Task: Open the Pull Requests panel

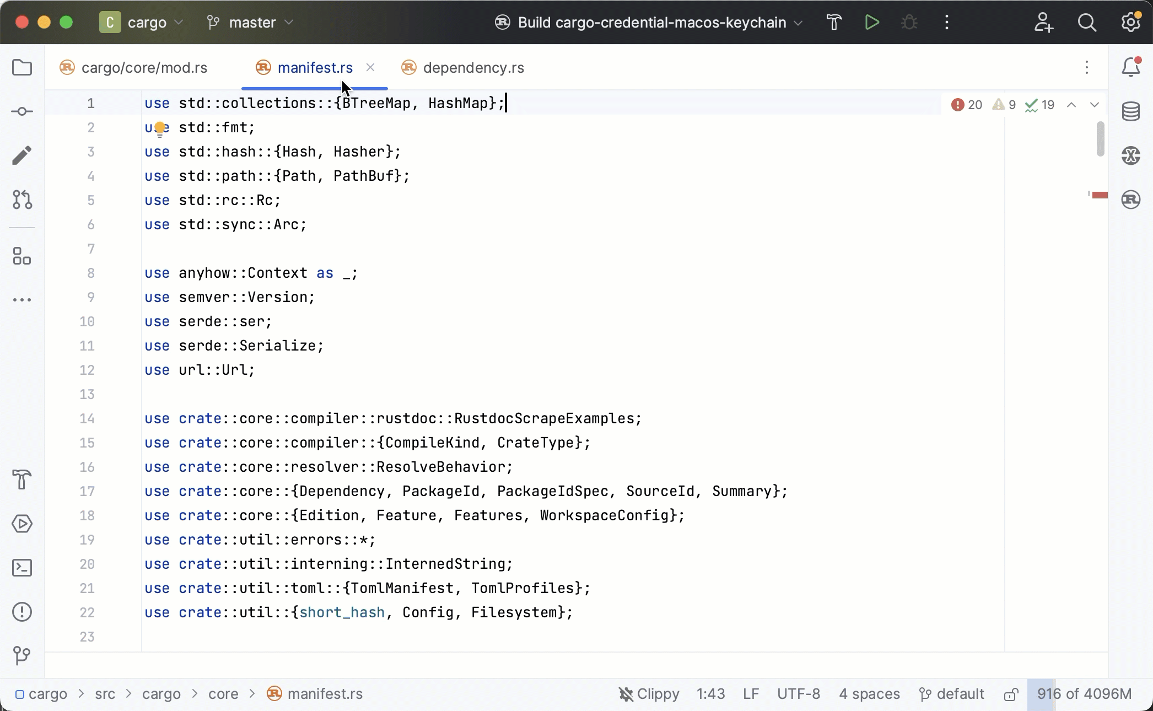Action: pyautogui.click(x=22, y=200)
